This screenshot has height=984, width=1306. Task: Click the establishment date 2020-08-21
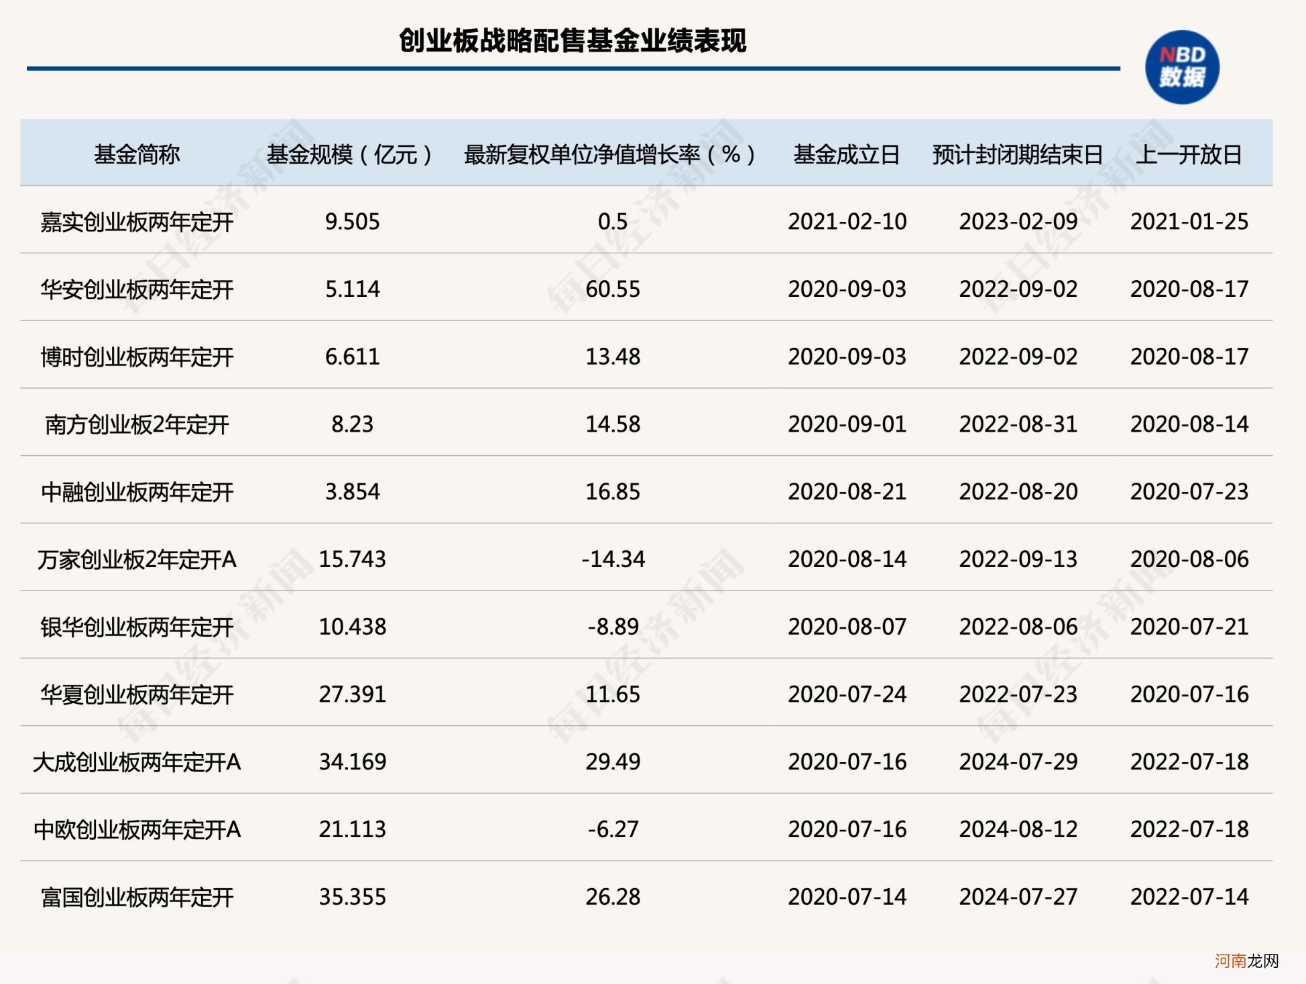pyautogui.click(x=847, y=492)
